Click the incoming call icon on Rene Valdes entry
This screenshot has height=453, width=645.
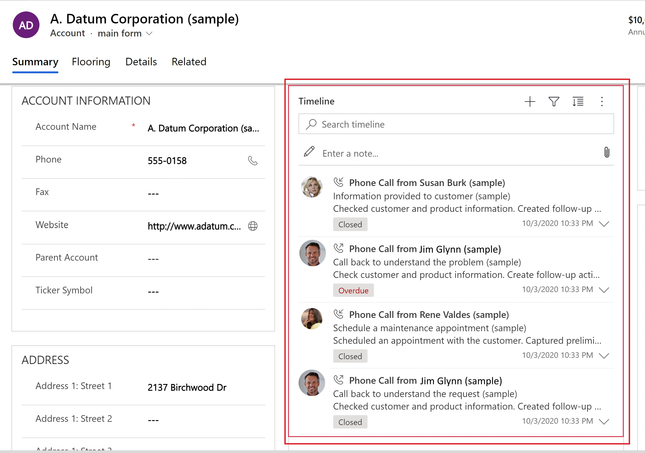[338, 314]
